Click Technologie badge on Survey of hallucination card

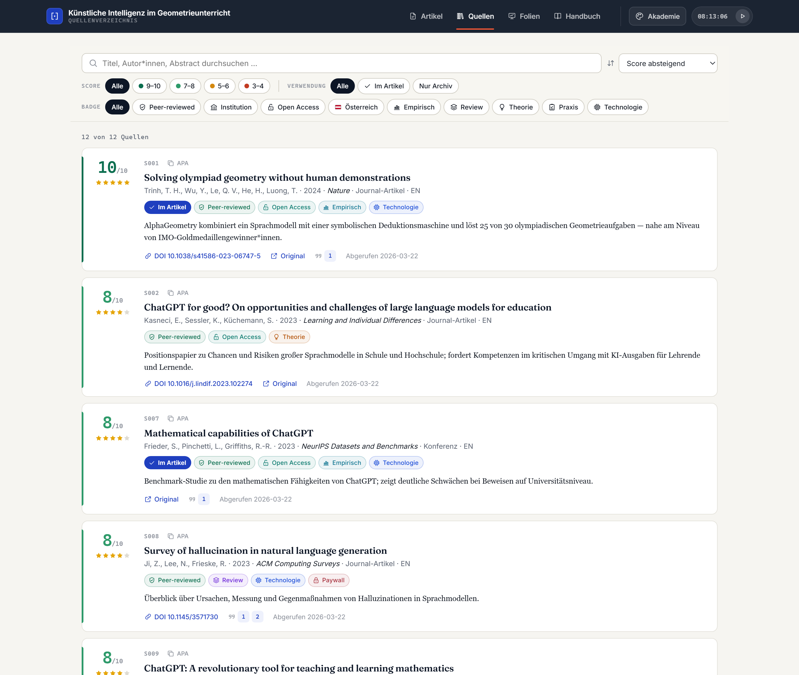click(x=278, y=580)
